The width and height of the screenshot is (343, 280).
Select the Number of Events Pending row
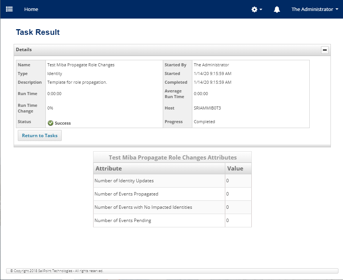pyautogui.click(x=123, y=221)
